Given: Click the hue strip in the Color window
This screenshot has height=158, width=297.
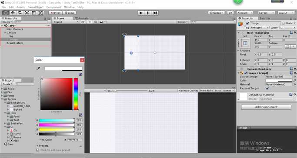Looking at the screenshot, I should pos(76,94).
